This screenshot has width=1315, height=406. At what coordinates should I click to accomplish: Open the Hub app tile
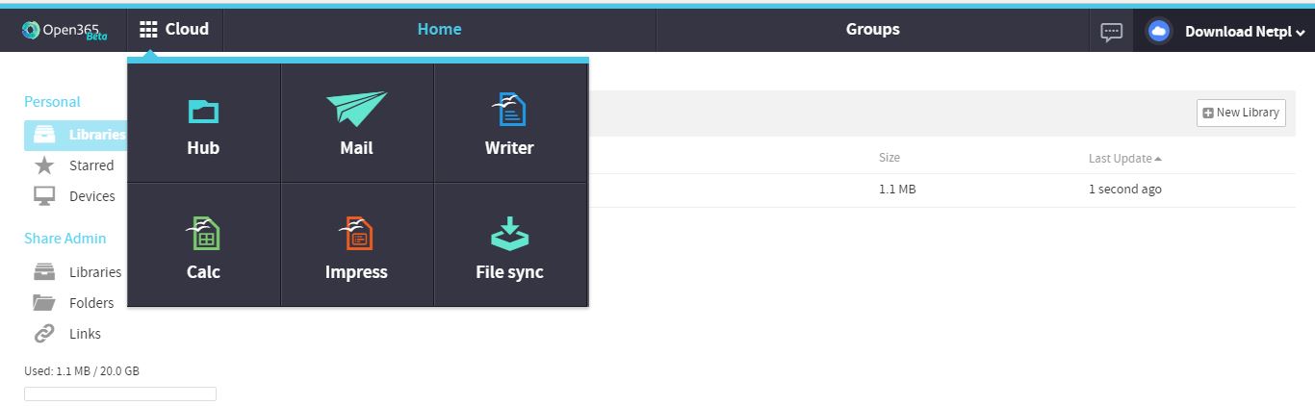203,123
